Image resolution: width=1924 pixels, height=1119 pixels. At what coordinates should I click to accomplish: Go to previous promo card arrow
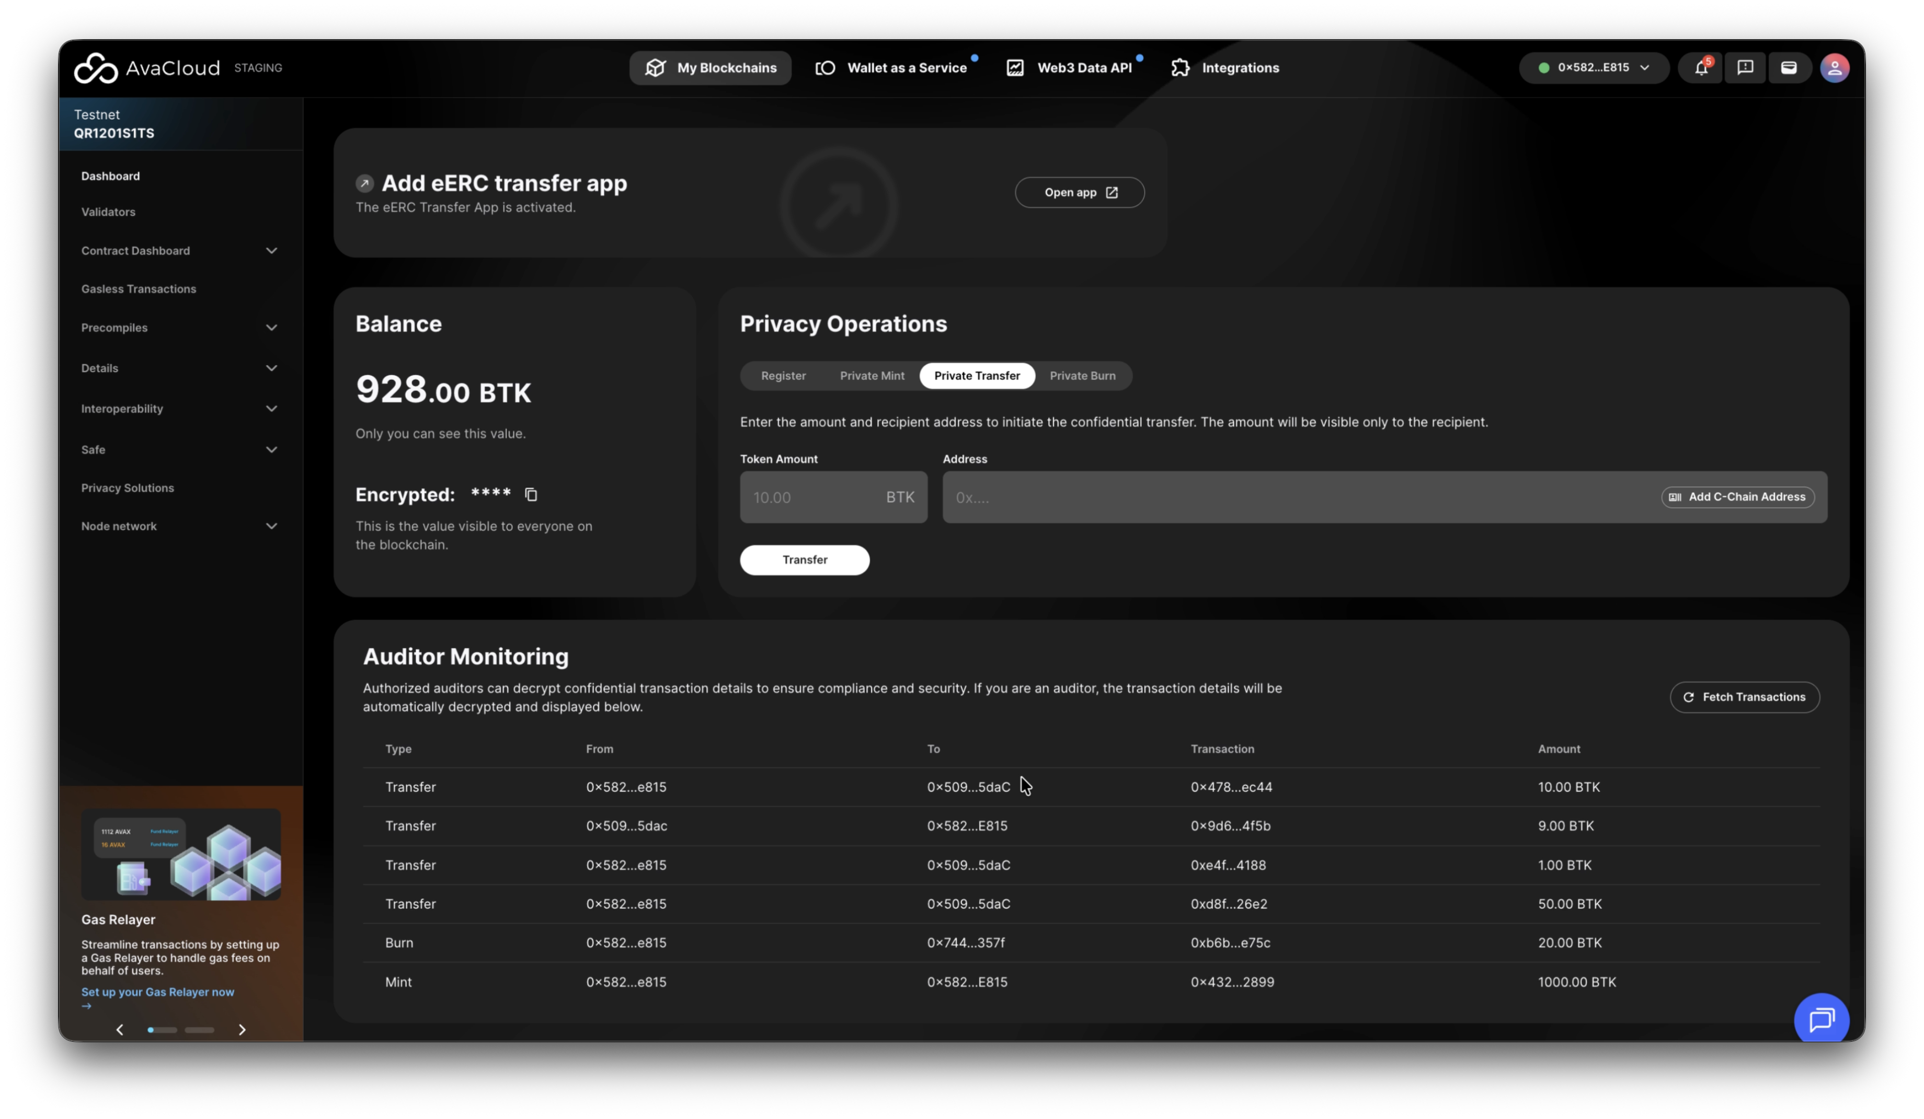point(120,1030)
